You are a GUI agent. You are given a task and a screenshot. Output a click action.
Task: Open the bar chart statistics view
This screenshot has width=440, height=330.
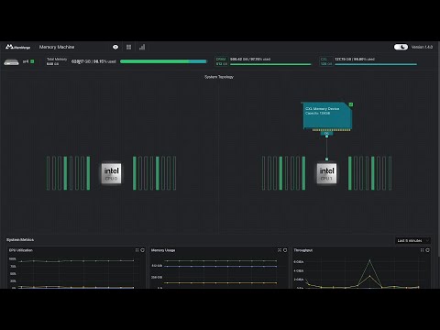(142, 47)
